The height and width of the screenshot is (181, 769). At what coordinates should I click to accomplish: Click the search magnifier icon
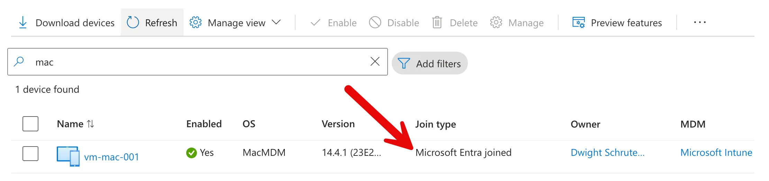pyautogui.click(x=19, y=62)
